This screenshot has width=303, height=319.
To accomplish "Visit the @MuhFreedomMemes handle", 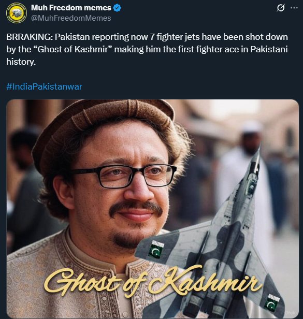I will click(x=71, y=18).
